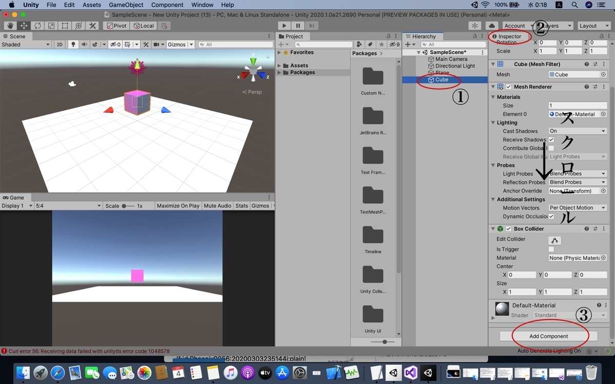The image size is (615, 384).
Task: Disable the Mesh Renderer component checkbox
Action: click(509, 87)
